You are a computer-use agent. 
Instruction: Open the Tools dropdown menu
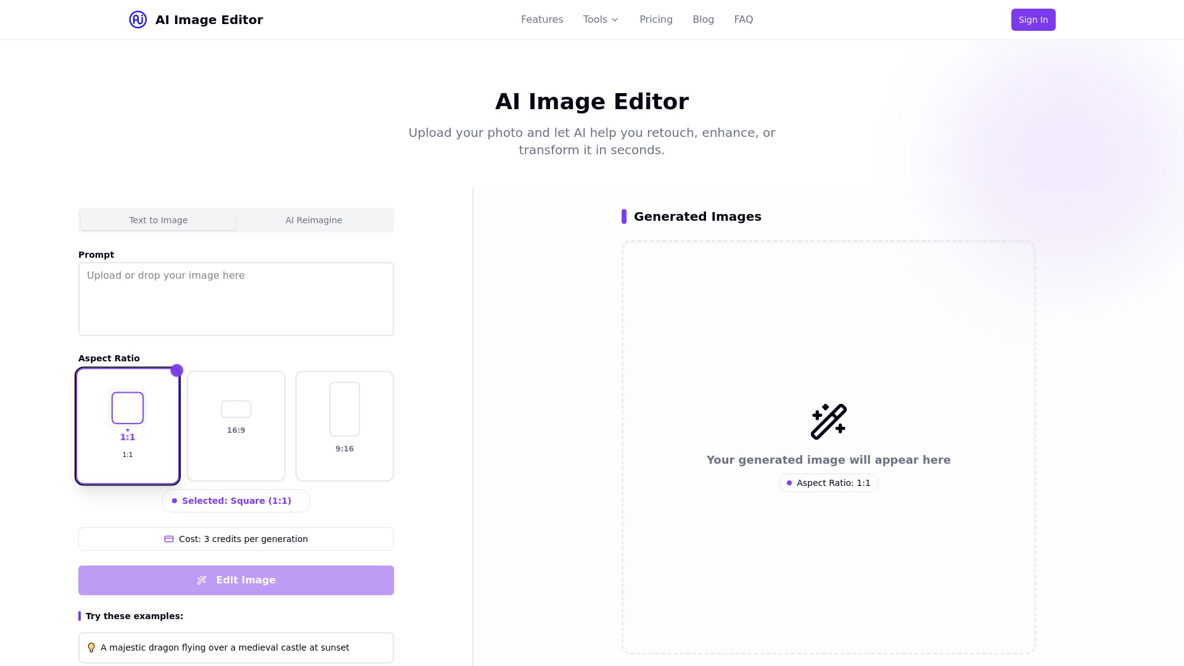(599, 19)
